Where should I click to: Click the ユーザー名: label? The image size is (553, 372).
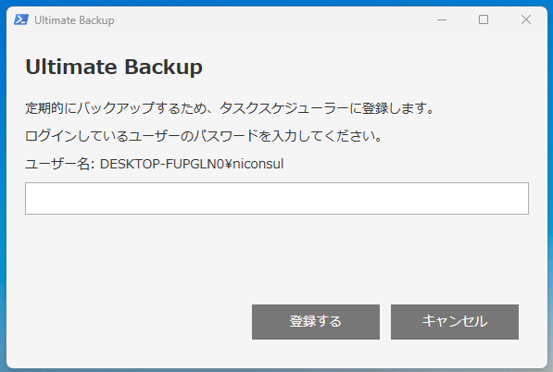(59, 164)
